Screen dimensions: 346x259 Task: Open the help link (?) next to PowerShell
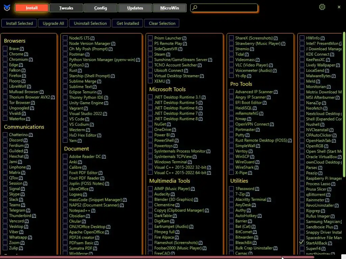pos(177,140)
